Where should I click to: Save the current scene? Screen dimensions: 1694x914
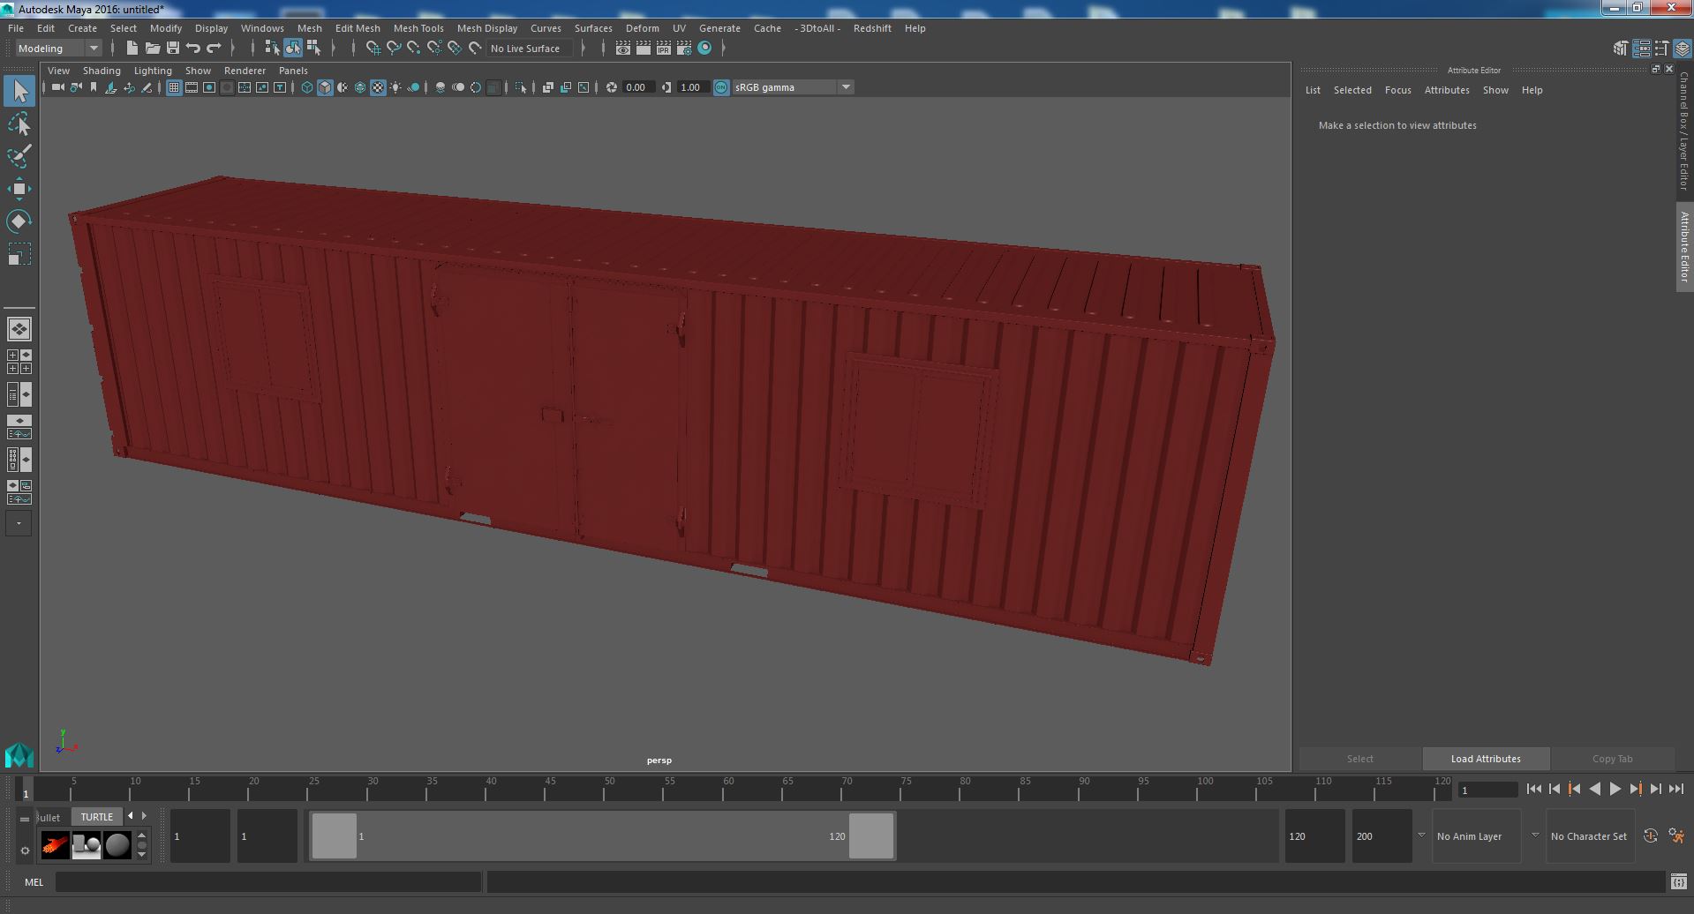[172, 49]
